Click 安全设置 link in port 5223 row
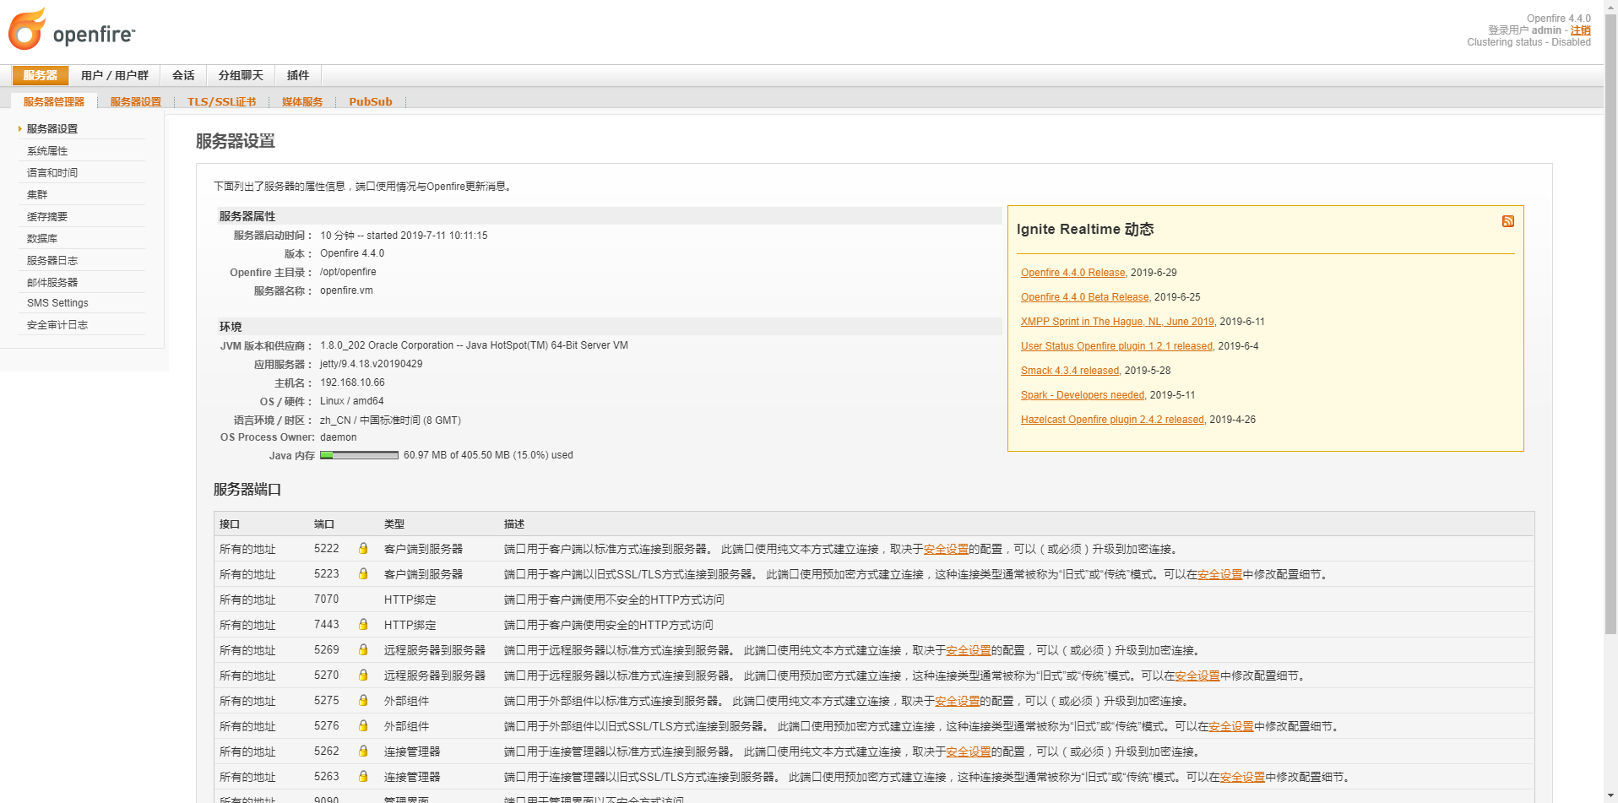The width and height of the screenshot is (1618, 803). 1219,574
